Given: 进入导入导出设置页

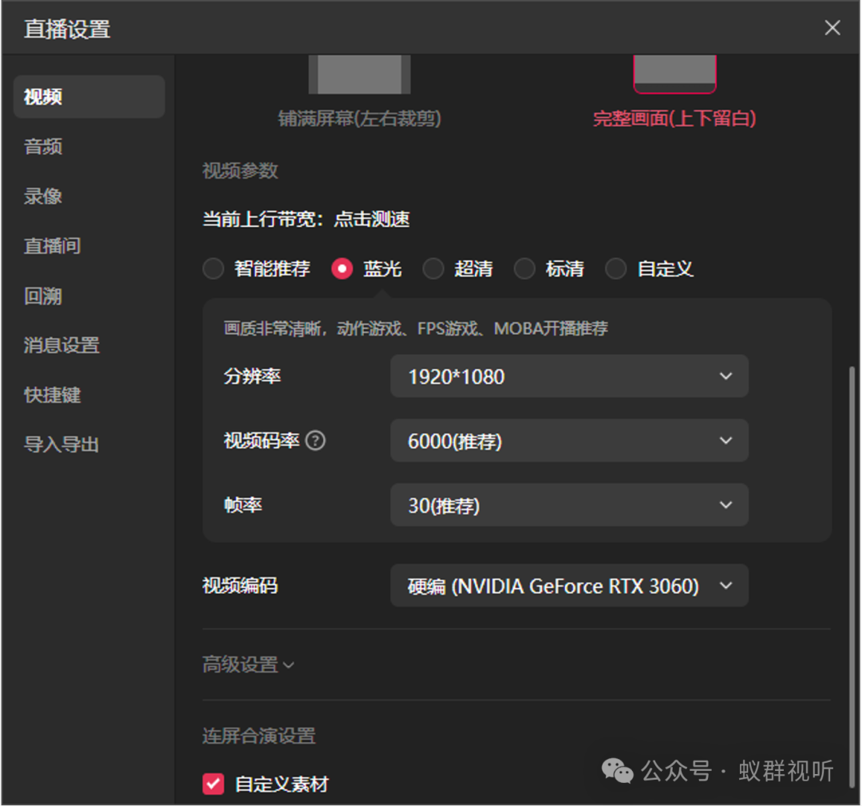Looking at the screenshot, I should [x=62, y=445].
